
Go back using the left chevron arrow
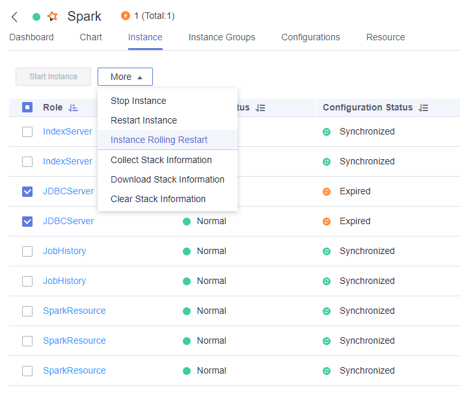coord(14,17)
